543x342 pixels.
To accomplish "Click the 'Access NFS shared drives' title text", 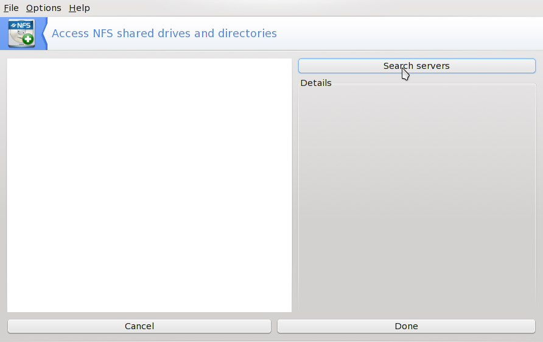I will [122, 33].
